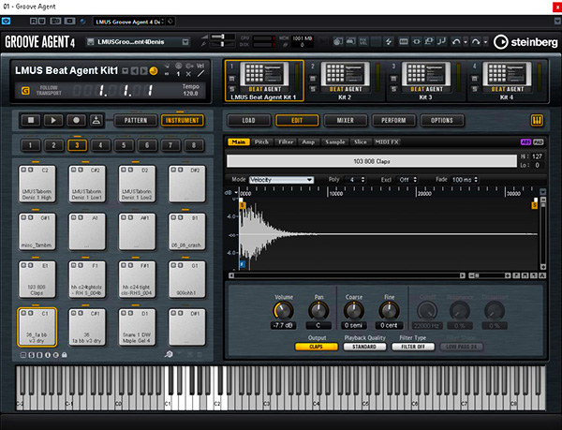The width and height of the screenshot is (562, 430).
Task: Click the 103 808 Claps pad E1
Action: [37, 279]
